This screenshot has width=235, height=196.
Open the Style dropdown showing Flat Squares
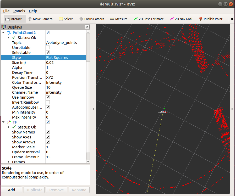[65, 58]
